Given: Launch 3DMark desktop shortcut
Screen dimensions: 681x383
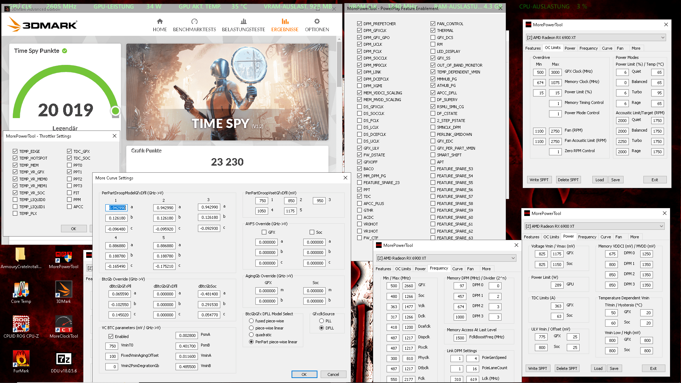Looking at the screenshot, I should click(x=64, y=293).
